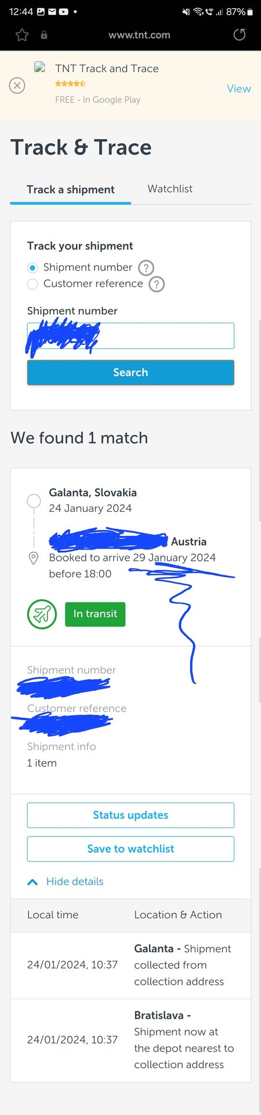Open the Shipment number help icon

pyautogui.click(x=146, y=268)
